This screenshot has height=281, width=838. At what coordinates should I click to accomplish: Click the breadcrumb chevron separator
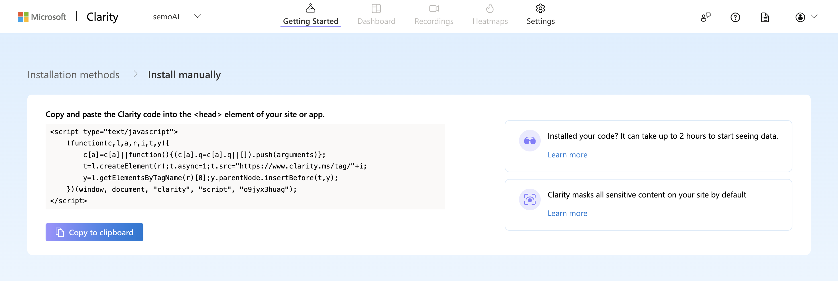pos(135,74)
